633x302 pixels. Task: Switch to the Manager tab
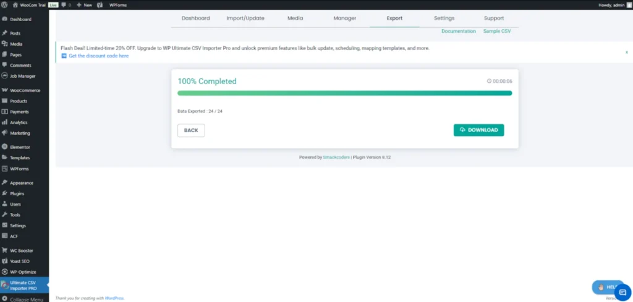click(345, 18)
